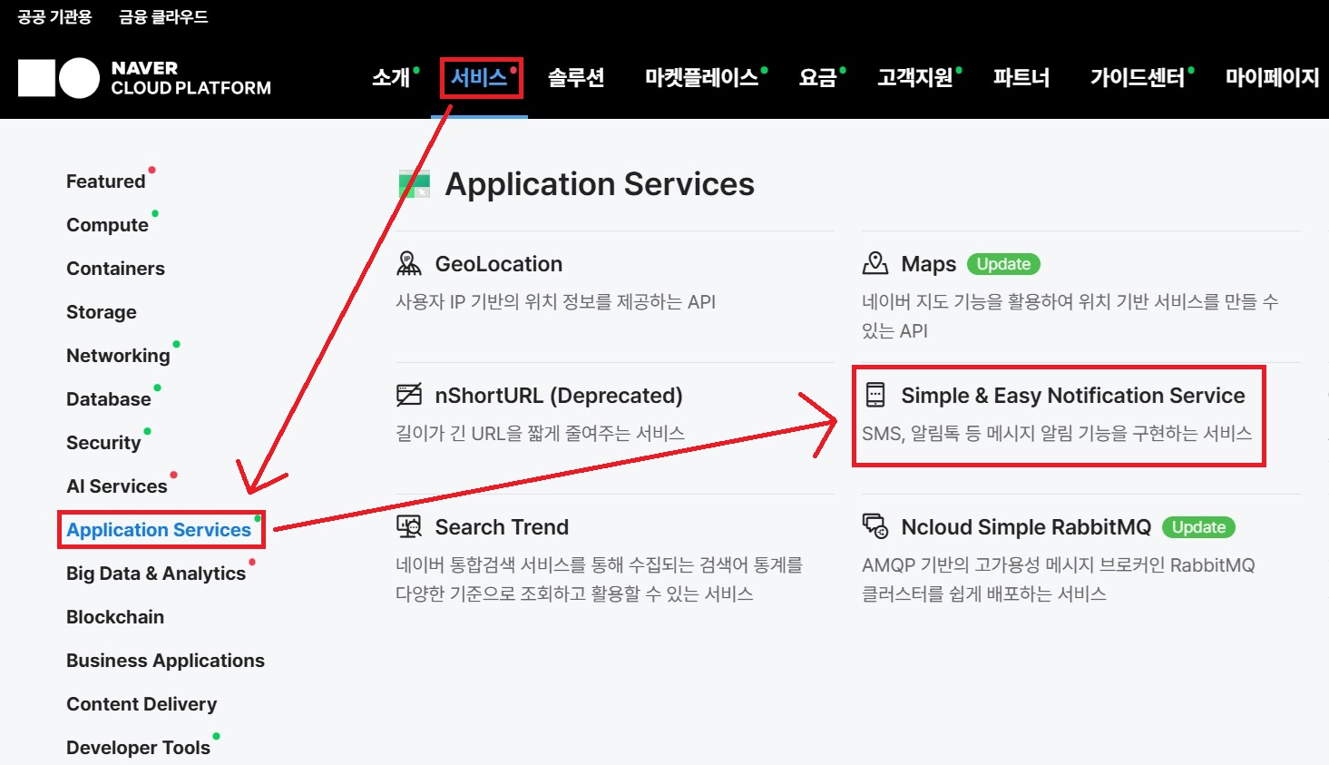The width and height of the screenshot is (1329, 765).
Task: Open Ncloud Simple RabbitMQ service link
Action: [1026, 527]
